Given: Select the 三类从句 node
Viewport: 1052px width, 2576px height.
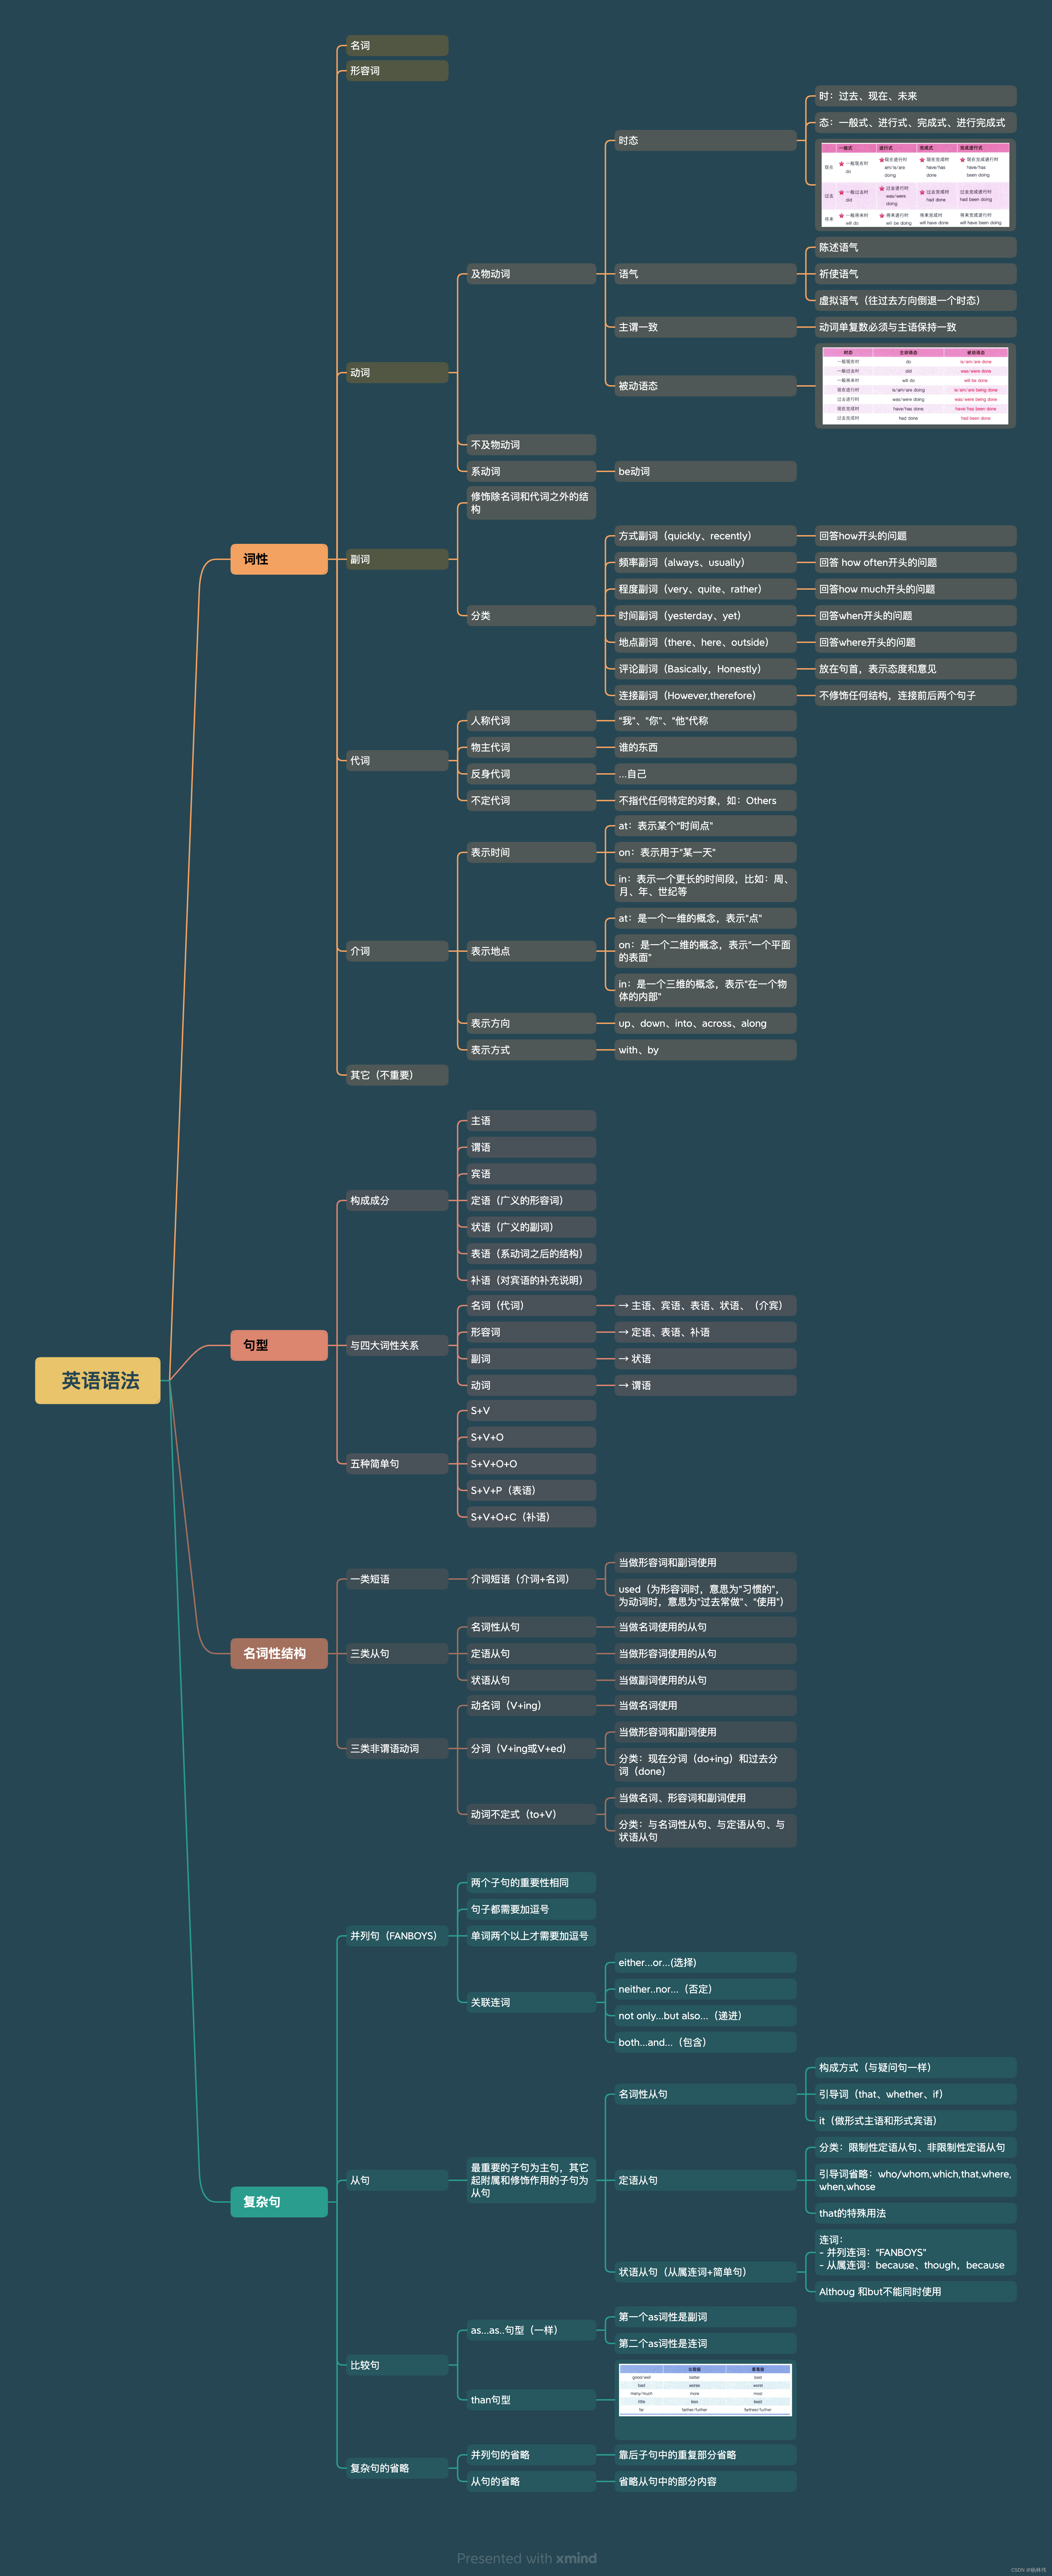Looking at the screenshot, I should (397, 1654).
